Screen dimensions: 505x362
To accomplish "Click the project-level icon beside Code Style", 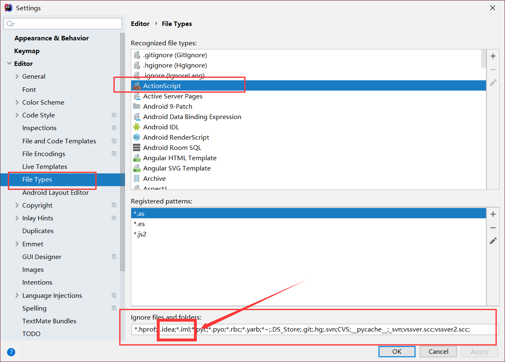I will click(114, 115).
